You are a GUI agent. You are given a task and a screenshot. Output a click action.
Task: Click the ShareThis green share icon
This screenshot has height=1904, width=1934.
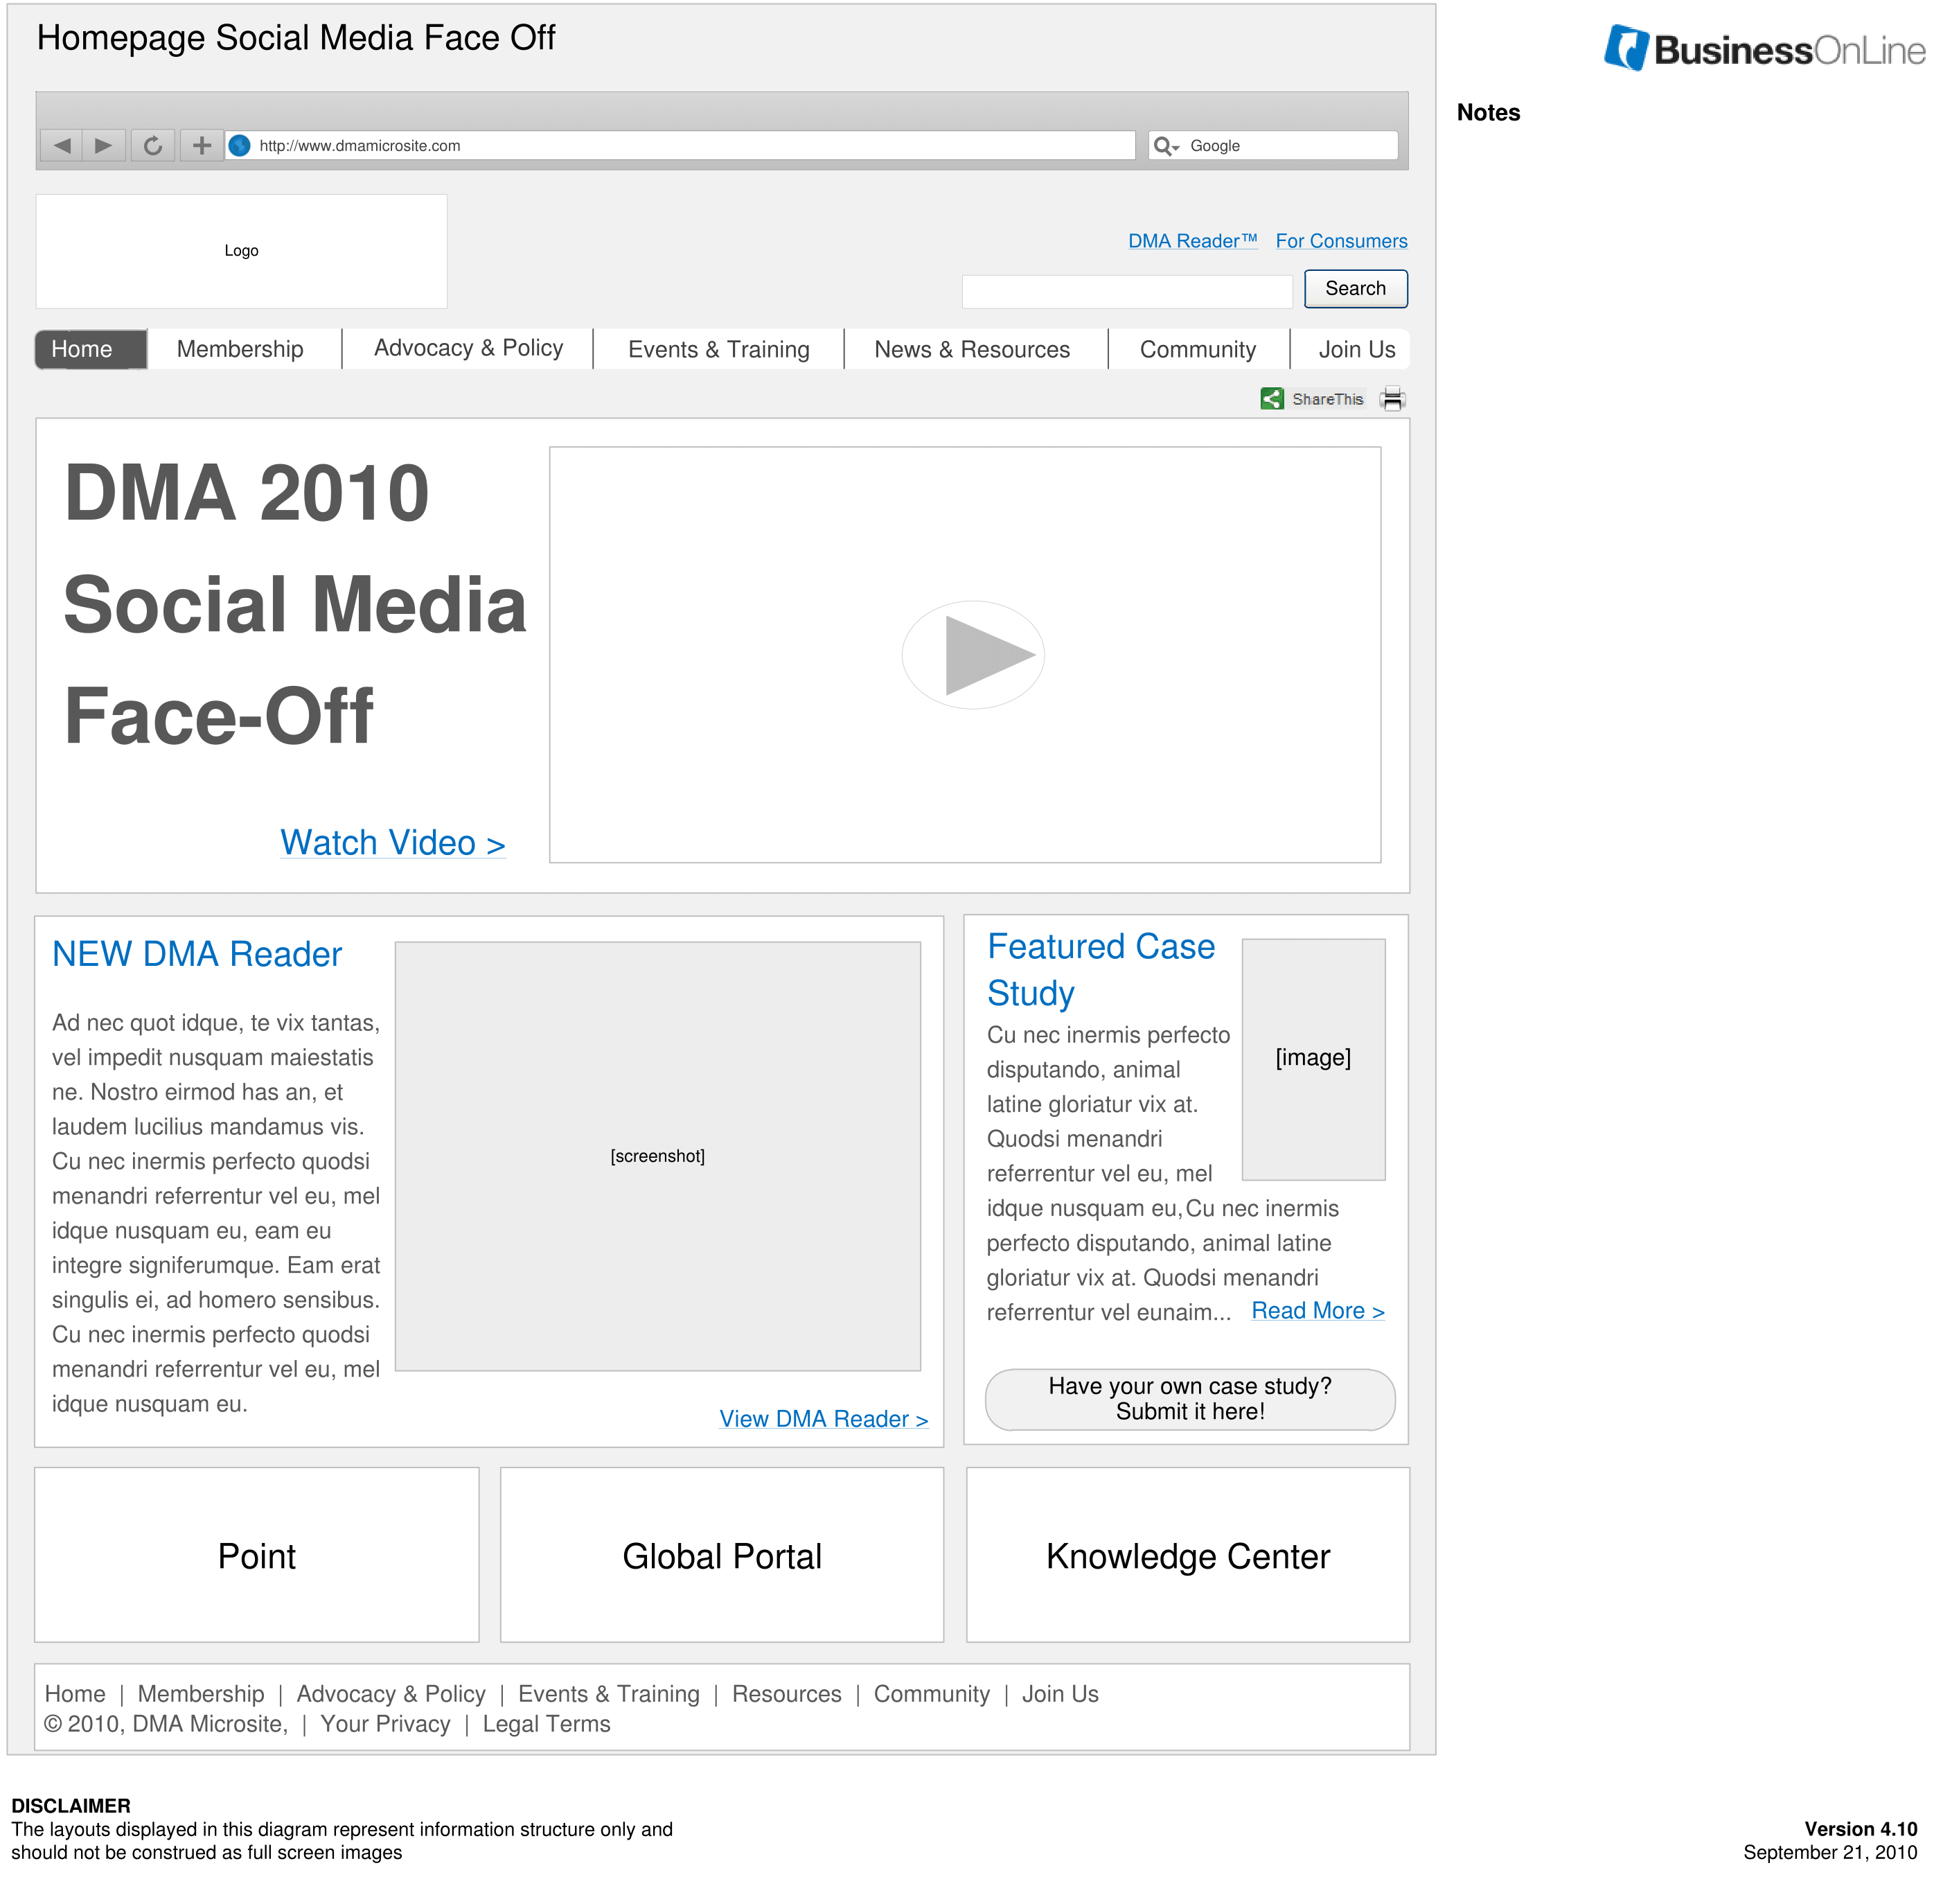[1271, 399]
